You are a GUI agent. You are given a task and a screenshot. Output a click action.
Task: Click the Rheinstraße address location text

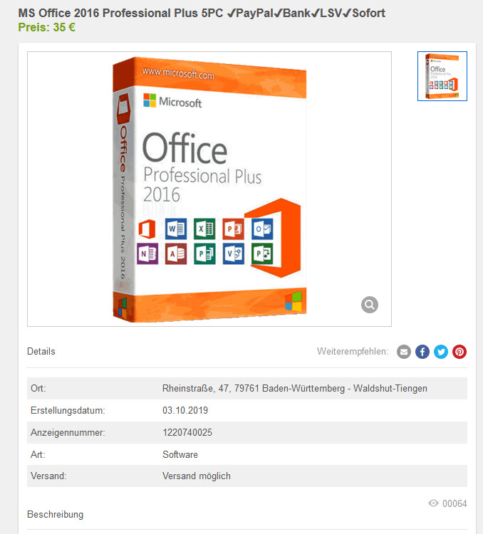[x=295, y=388]
